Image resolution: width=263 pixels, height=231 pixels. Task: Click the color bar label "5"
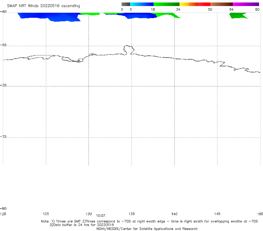click(131, 10)
